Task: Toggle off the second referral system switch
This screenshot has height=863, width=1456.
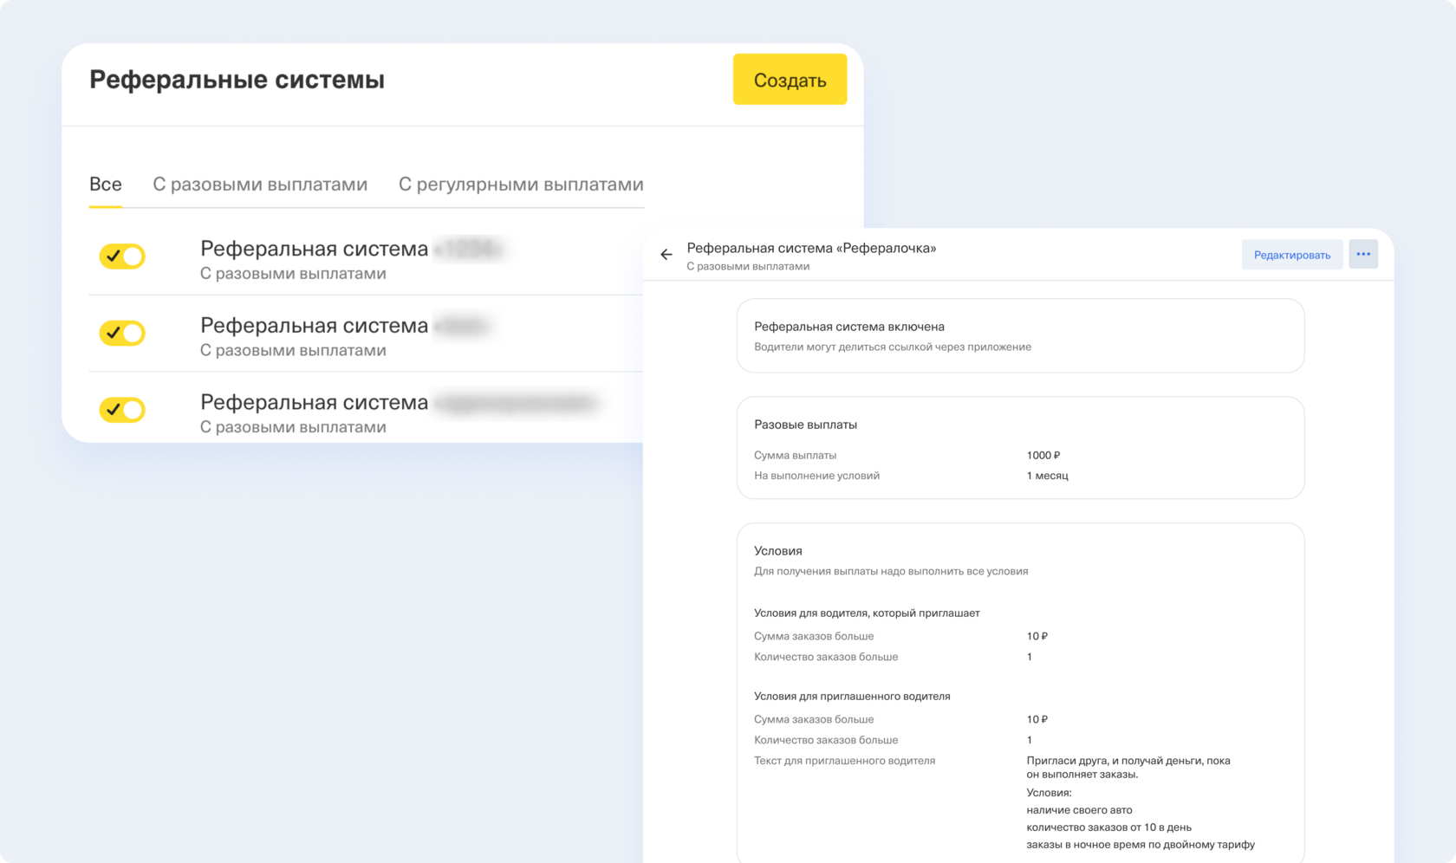Action: [x=122, y=334]
